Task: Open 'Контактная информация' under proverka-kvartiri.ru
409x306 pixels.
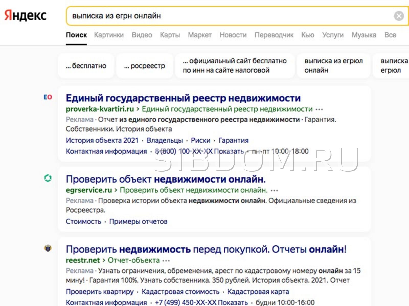Action: click(106, 151)
